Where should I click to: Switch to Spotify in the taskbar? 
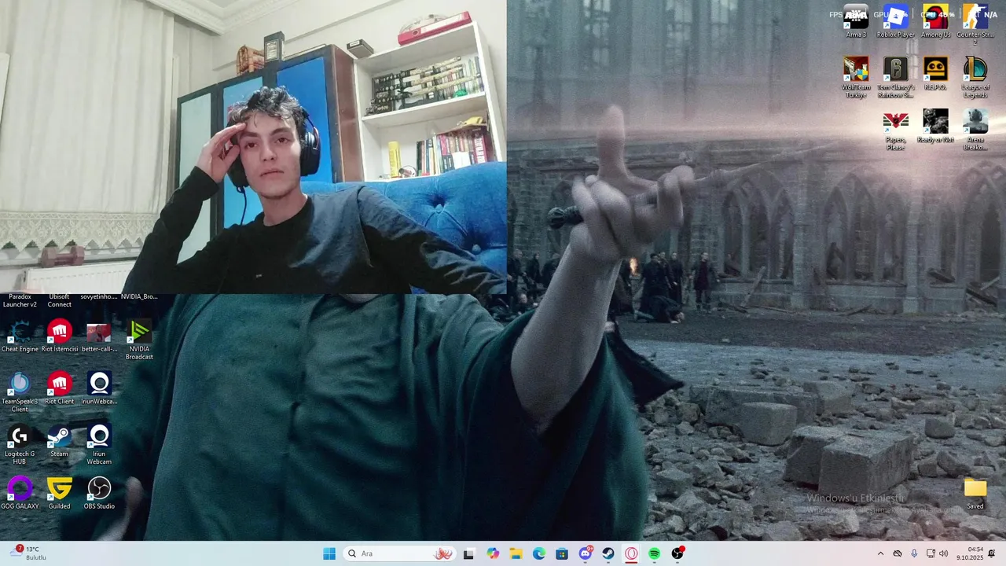pos(655,553)
